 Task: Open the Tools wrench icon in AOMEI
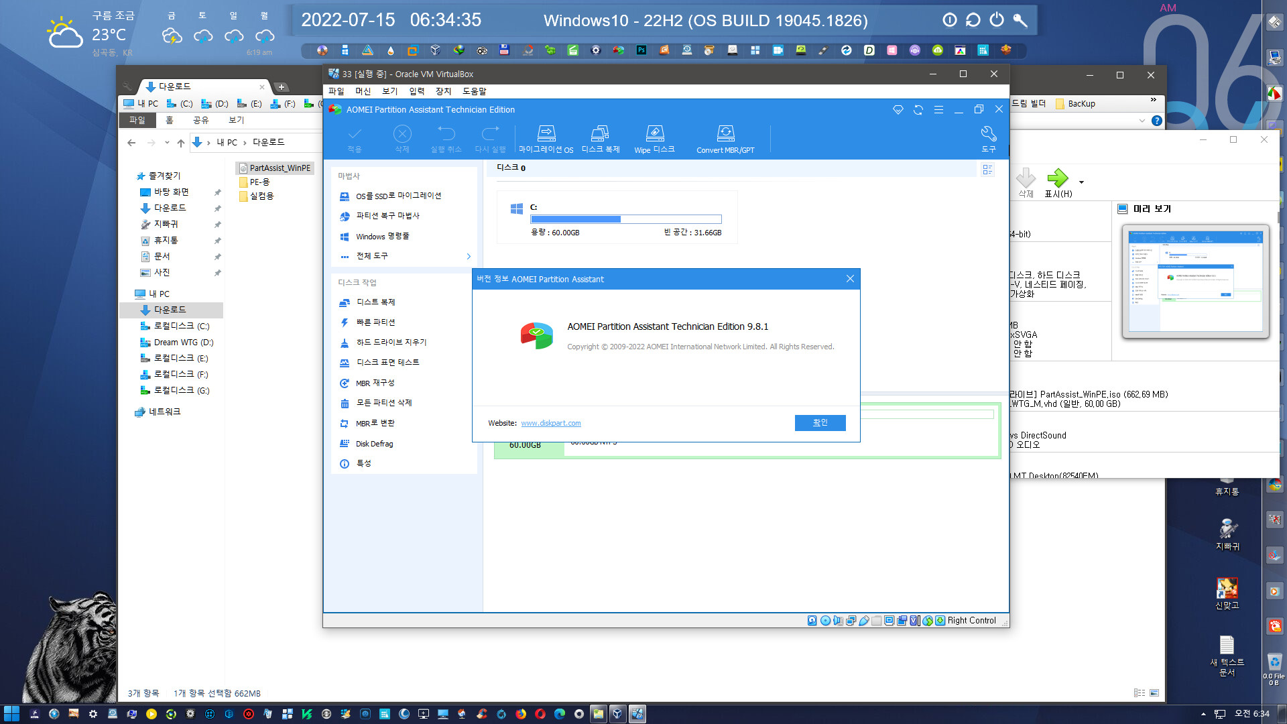point(988,139)
